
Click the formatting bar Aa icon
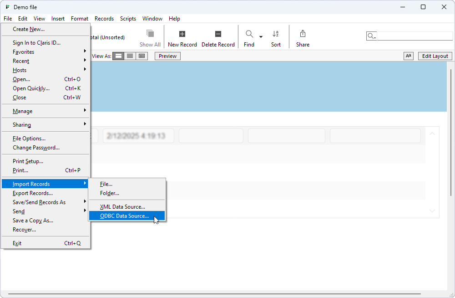click(x=408, y=56)
